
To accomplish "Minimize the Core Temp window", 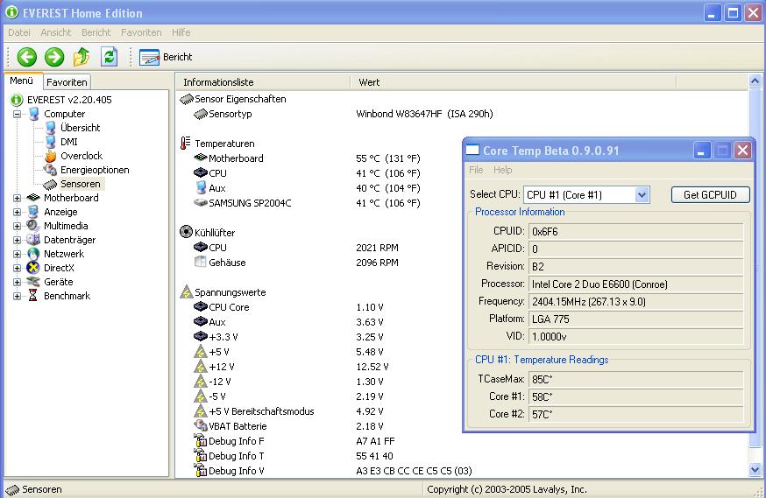I will click(x=701, y=151).
